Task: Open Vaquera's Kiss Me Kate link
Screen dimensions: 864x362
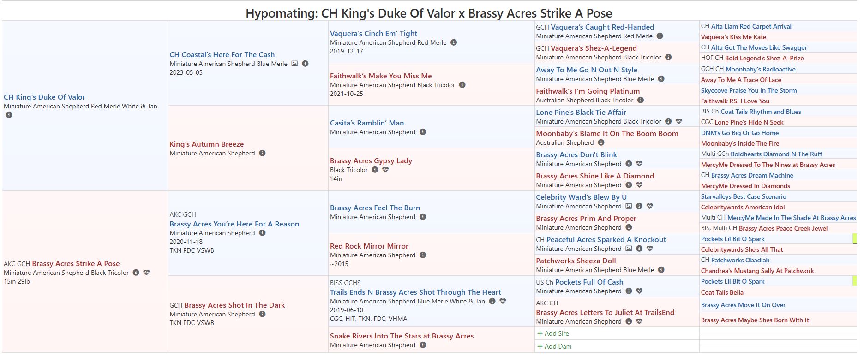Action: click(x=733, y=37)
